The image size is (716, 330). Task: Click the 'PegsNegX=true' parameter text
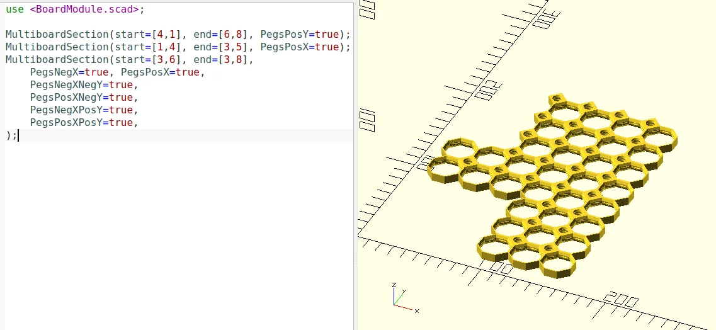click(69, 72)
